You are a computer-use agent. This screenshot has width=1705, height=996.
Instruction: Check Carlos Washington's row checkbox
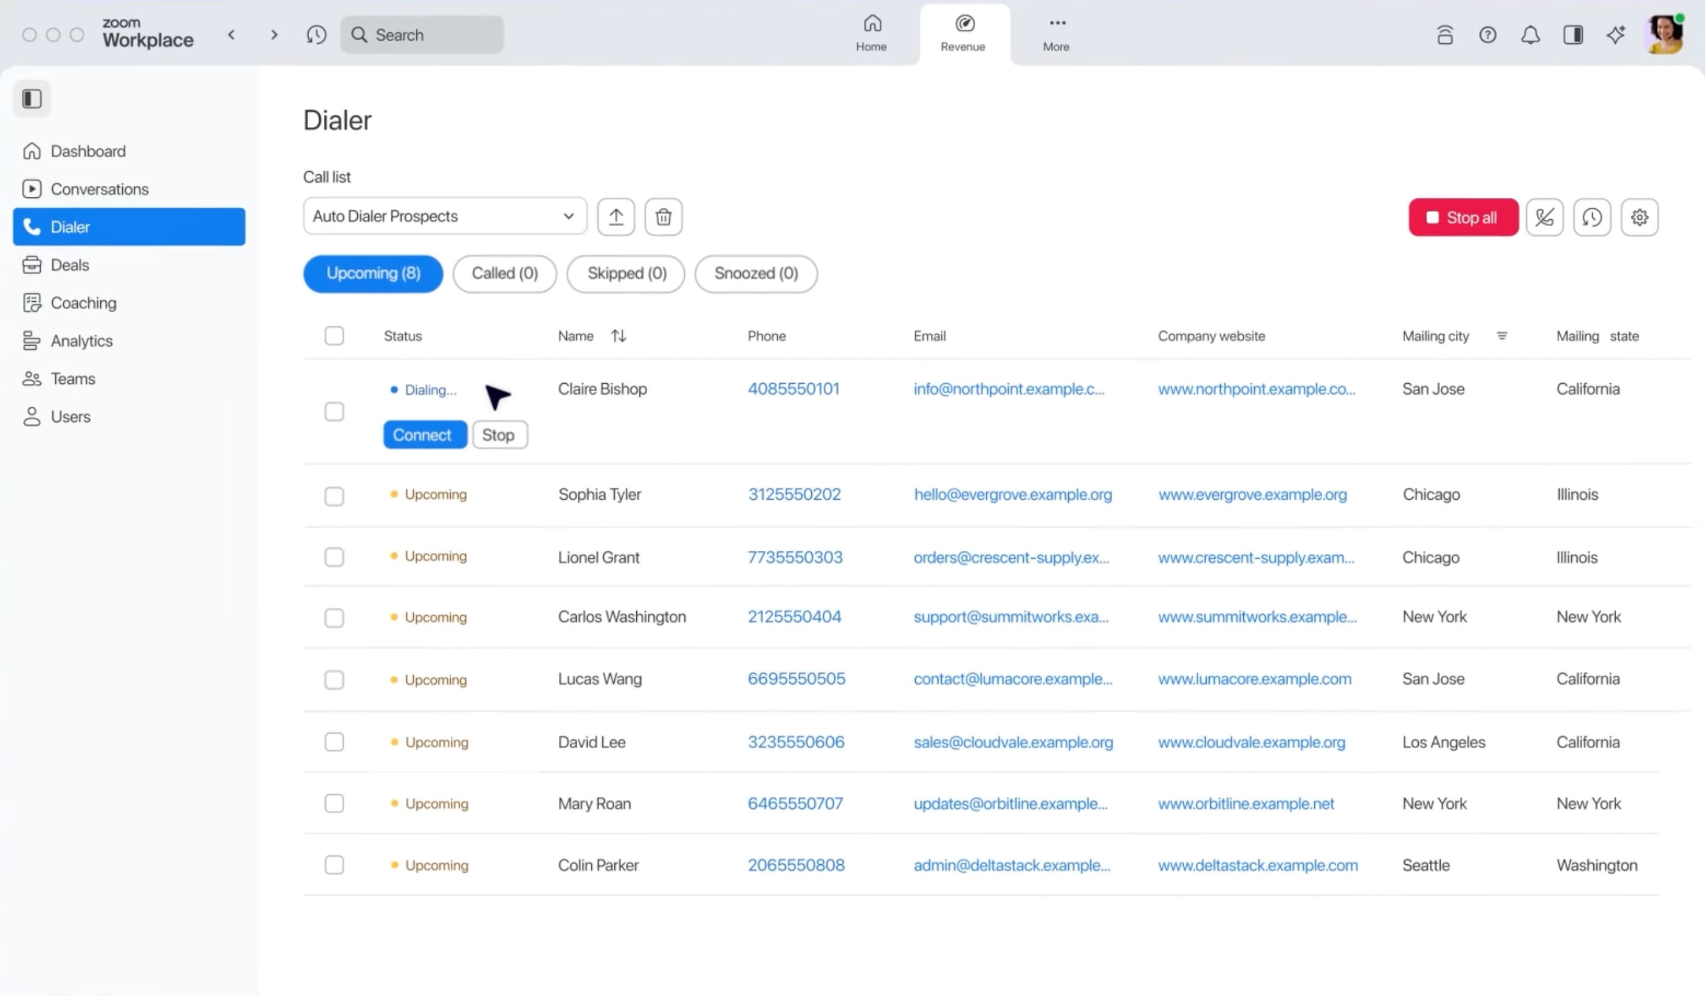point(334,618)
